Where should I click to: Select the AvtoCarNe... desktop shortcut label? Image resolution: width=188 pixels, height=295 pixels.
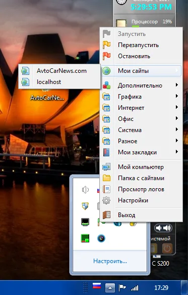coord(47,98)
